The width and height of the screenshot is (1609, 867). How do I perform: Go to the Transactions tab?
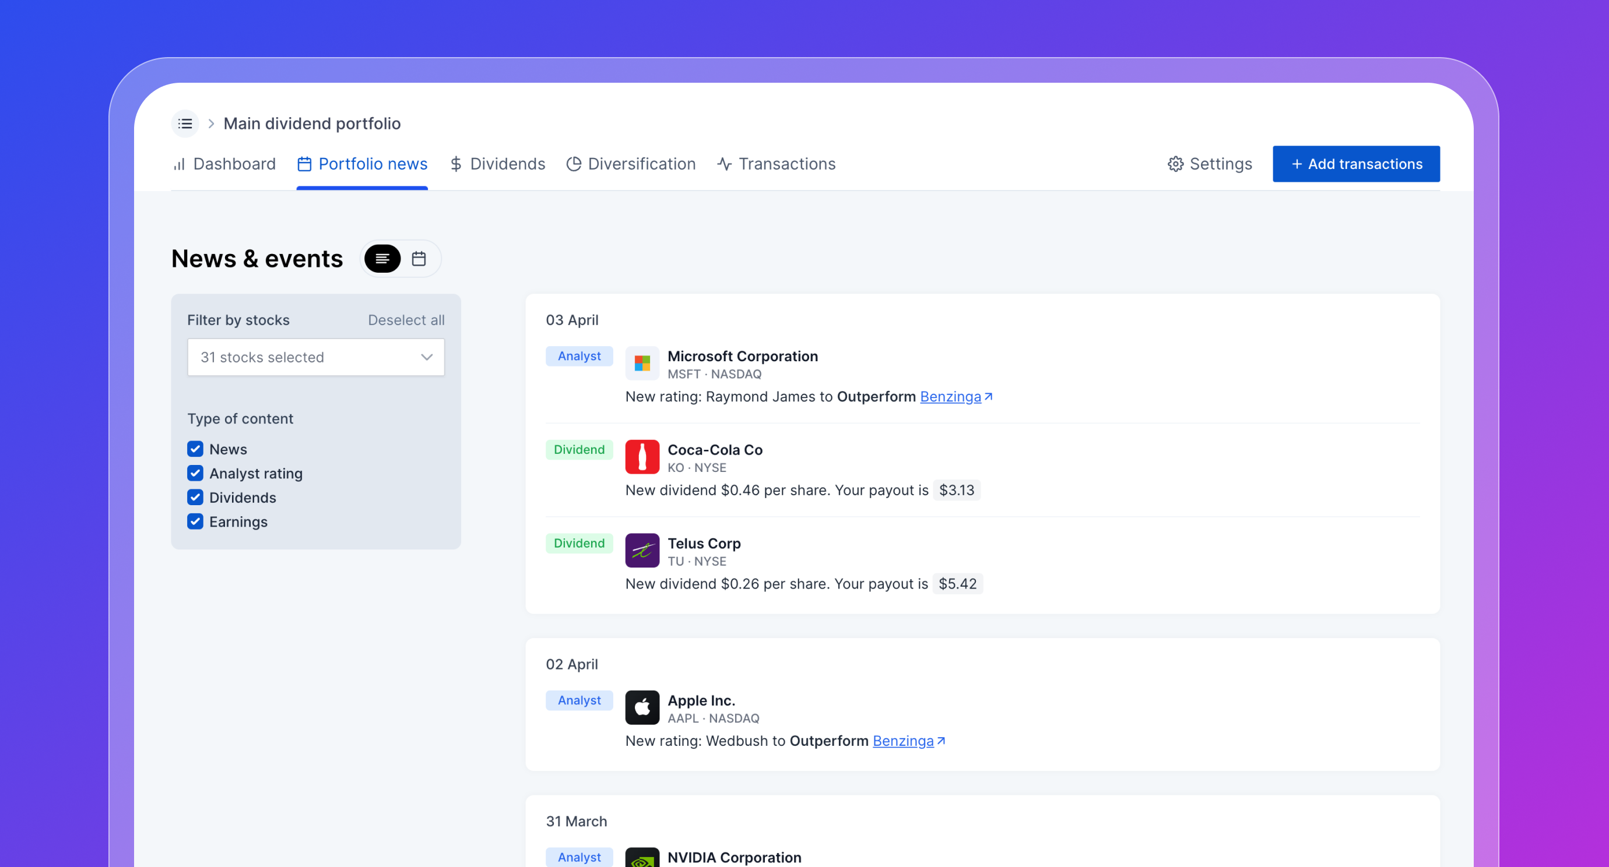click(776, 164)
